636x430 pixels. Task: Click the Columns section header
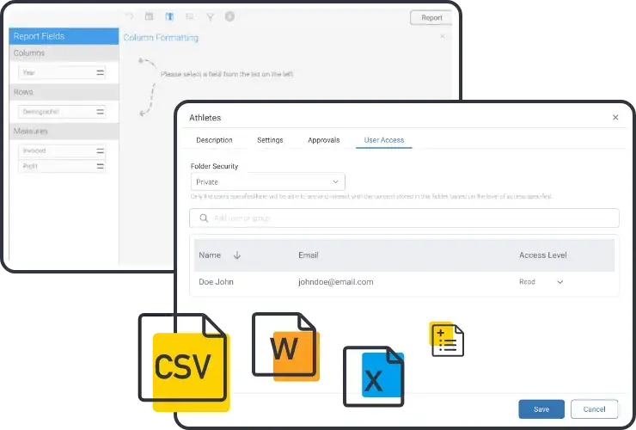point(64,53)
